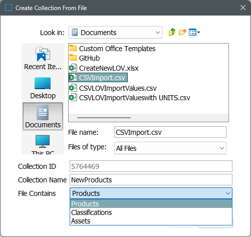Choose Products option in dropdown list
This screenshot has width=251, height=237.
pos(151,204)
